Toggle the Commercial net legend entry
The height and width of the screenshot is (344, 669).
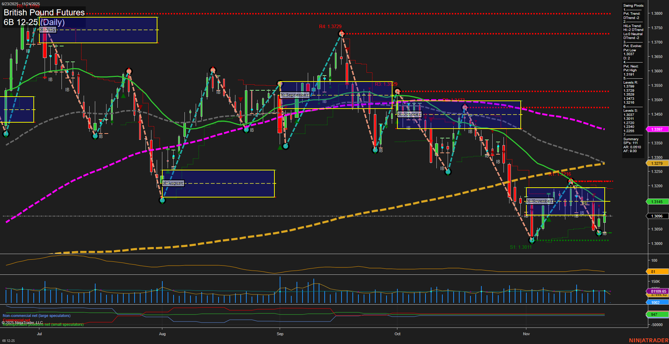[x=17, y=320]
